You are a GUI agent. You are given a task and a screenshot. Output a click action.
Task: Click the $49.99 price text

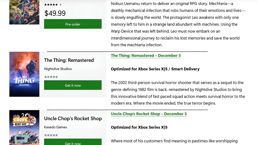click(55, 13)
